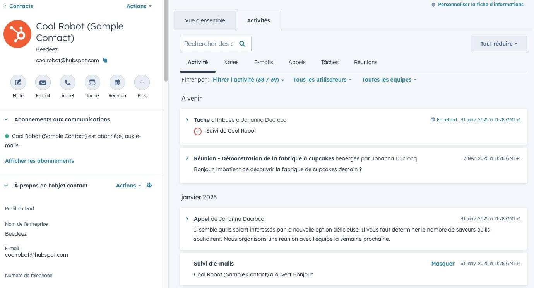Switch to the E-mails sub-tab

(264, 62)
